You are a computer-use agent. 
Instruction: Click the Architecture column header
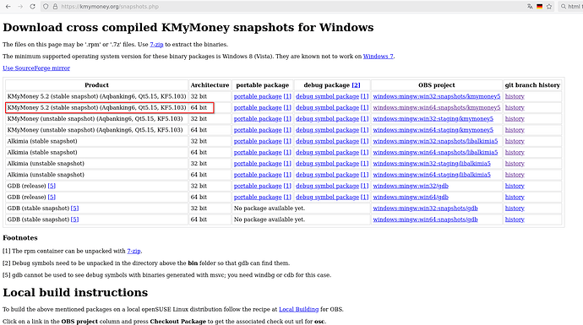(210, 85)
